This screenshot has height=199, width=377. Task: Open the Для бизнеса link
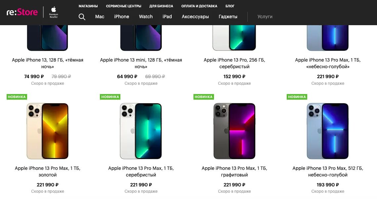pos(161,6)
